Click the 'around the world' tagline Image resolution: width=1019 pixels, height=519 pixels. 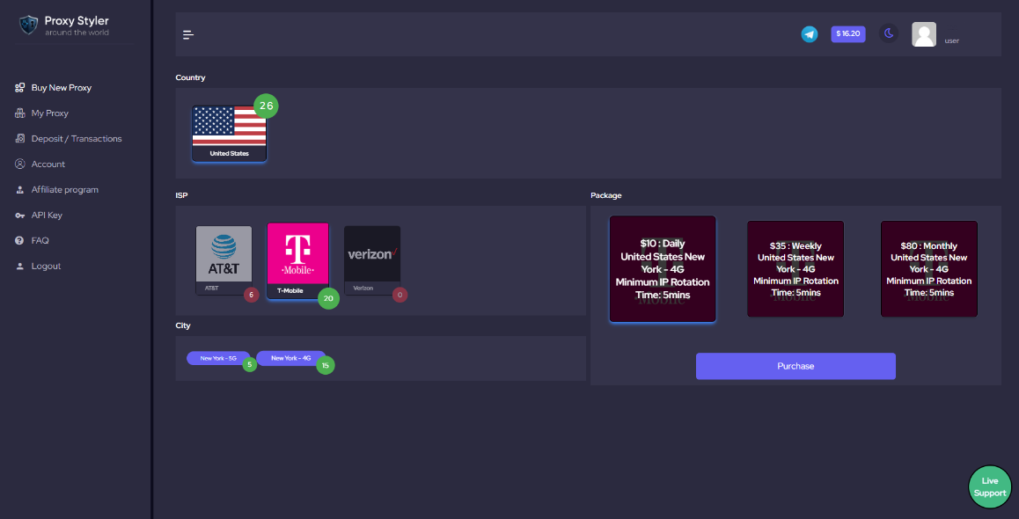[x=77, y=33]
